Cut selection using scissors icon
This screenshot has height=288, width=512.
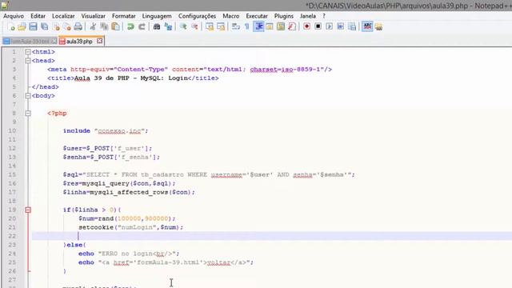(x=93, y=26)
